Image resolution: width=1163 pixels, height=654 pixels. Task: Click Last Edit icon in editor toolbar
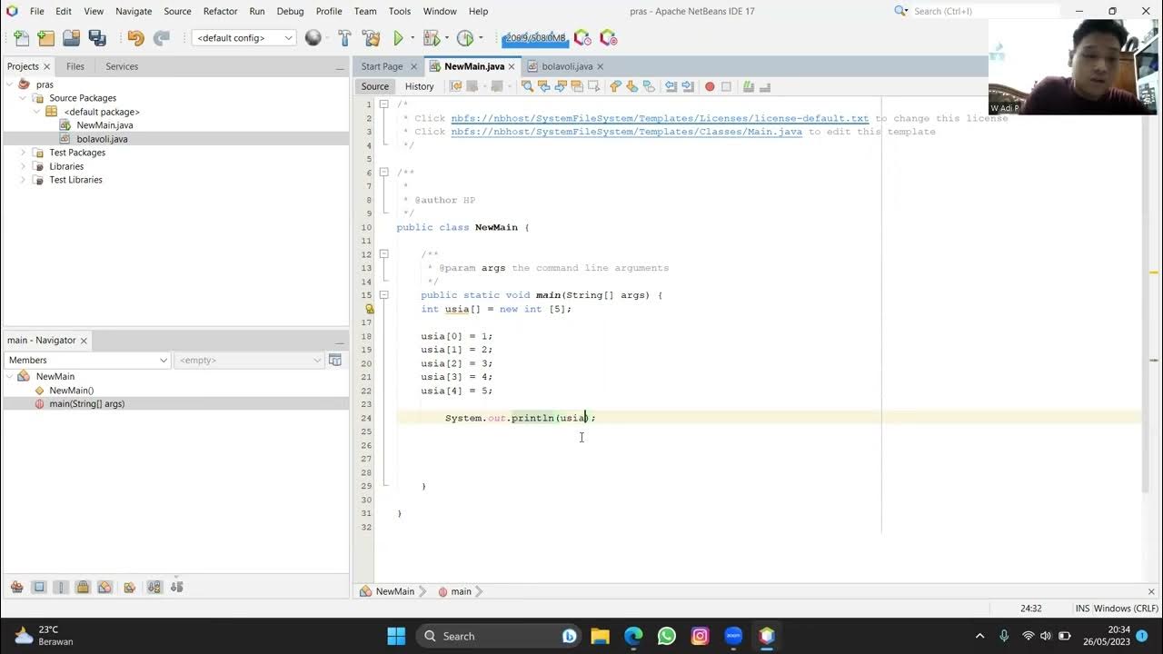456,86
